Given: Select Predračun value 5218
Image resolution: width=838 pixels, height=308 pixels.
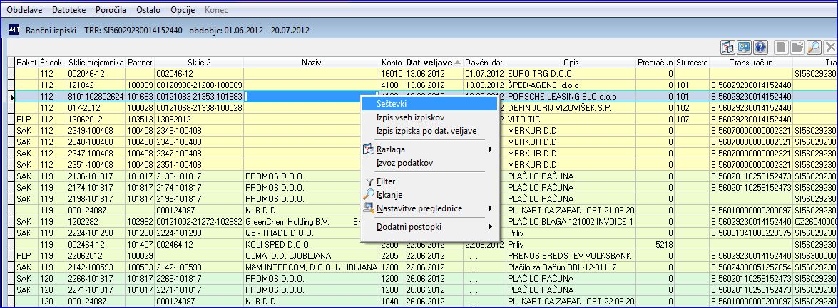Looking at the screenshot, I should 655,245.
